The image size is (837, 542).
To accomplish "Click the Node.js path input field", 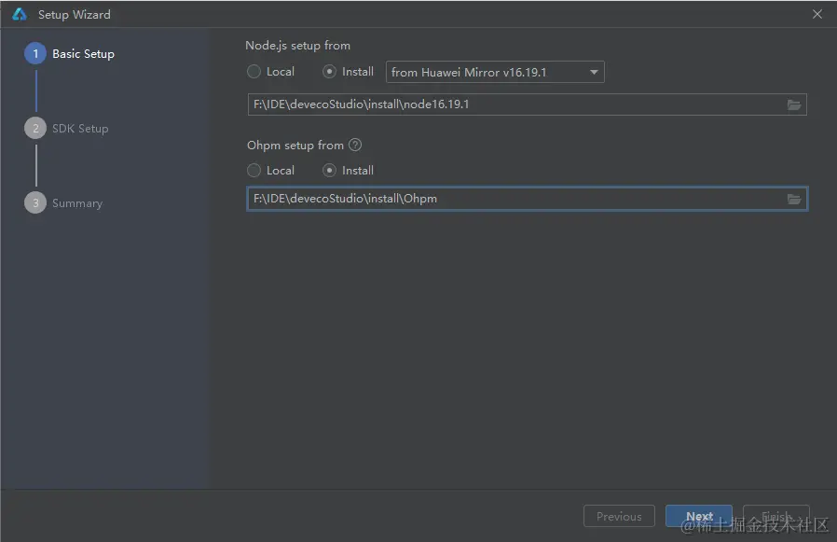I will pyautogui.click(x=527, y=104).
